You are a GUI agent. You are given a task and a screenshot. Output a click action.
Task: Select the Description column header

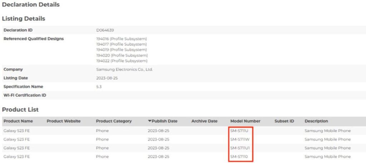(x=316, y=121)
